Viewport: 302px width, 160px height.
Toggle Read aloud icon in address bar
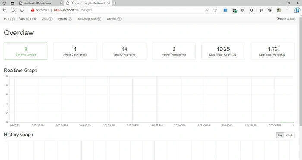click(207, 10)
